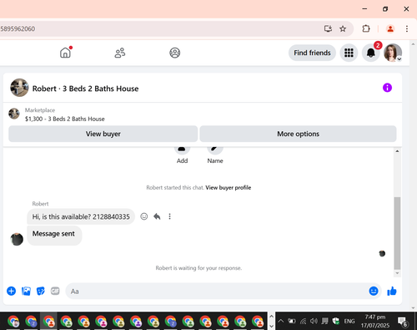Click the message 'Hi, is this available? 2128840335'
This screenshot has height=330, width=417.
point(81,216)
